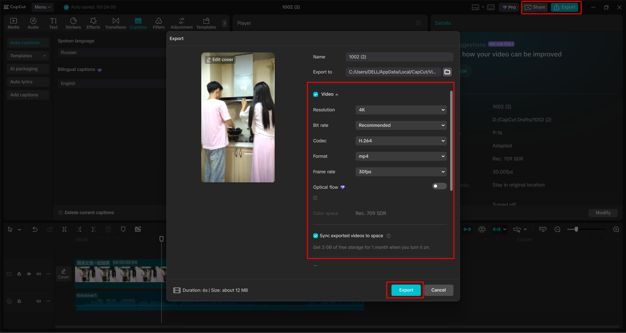The width and height of the screenshot is (626, 333).
Task: Click the Undo icon in timeline toolbar
Action: [35, 229]
